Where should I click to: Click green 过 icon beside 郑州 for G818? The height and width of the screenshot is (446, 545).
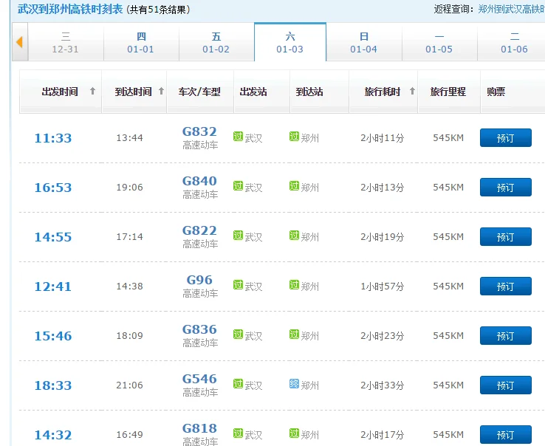[x=294, y=433]
